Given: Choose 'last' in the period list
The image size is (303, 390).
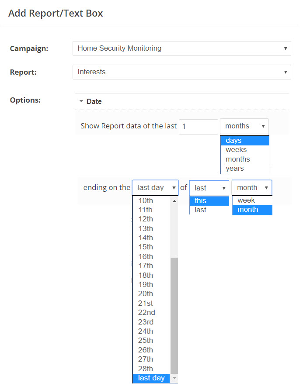Looking at the screenshot, I should [x=209, y=210].
